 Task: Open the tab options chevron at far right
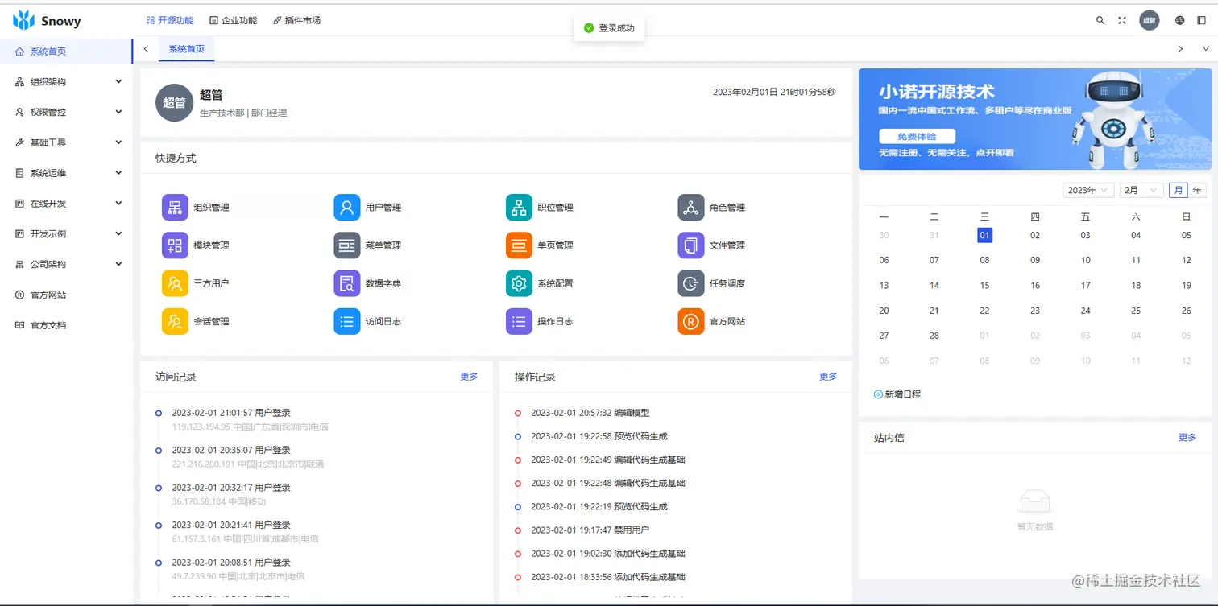1206,49
